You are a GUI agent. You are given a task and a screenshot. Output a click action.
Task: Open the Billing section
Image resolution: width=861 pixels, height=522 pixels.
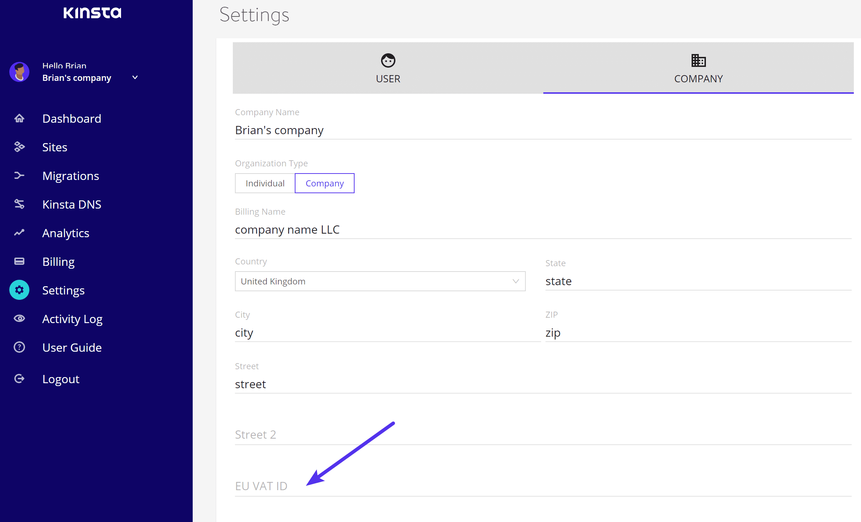click(x=58, y=262)
